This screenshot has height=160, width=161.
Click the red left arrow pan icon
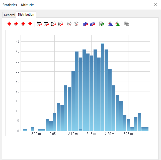pyautogui.click(x=9, y=24)
